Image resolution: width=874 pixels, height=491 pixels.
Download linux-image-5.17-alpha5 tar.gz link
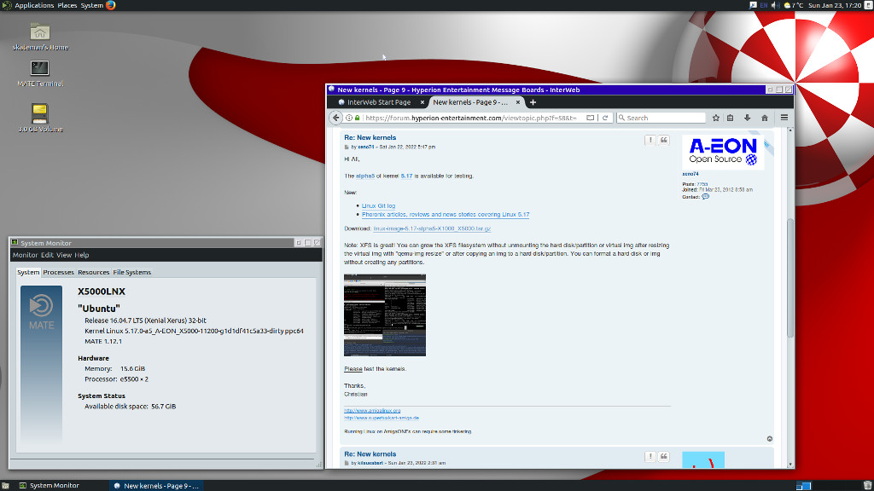click(432, 228)
